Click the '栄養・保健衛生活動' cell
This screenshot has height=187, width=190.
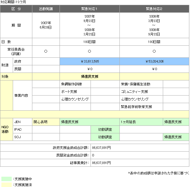141,84
